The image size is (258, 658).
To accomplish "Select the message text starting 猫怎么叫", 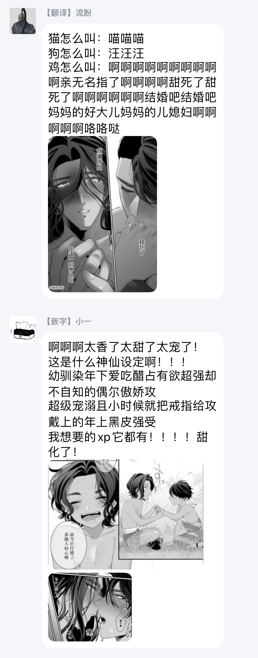I will click(132, 84).
